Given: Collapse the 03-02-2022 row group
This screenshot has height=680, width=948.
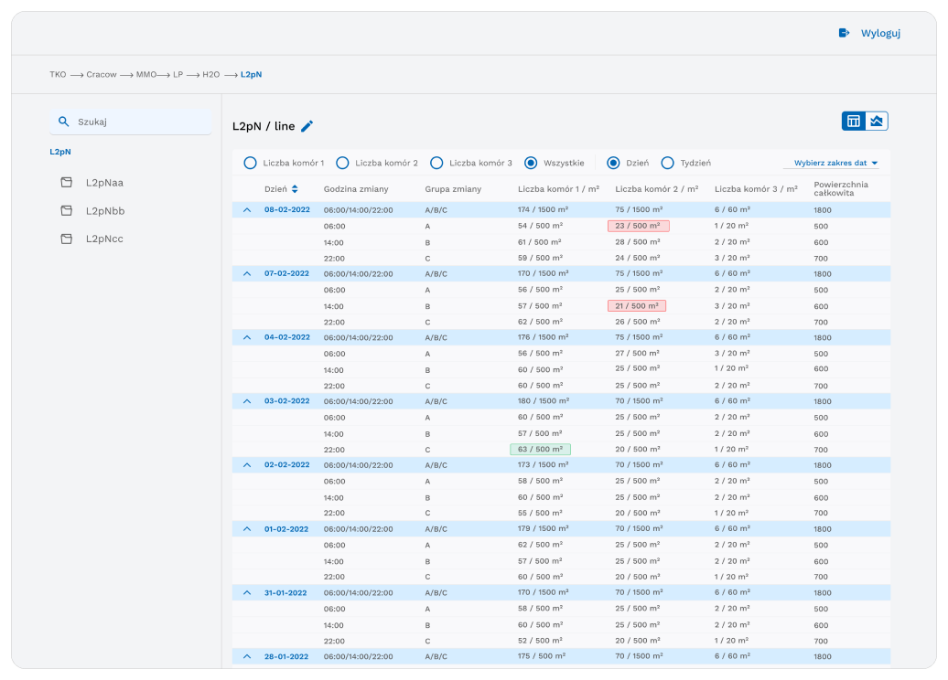Looking at the screenshot, I should click(x=246, y=400).
